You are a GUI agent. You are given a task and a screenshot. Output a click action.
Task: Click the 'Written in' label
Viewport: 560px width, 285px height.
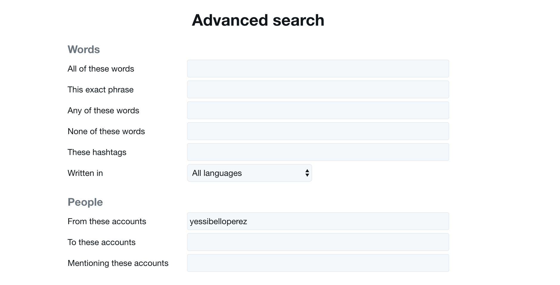pyautogui.click(x=85, y=173)
